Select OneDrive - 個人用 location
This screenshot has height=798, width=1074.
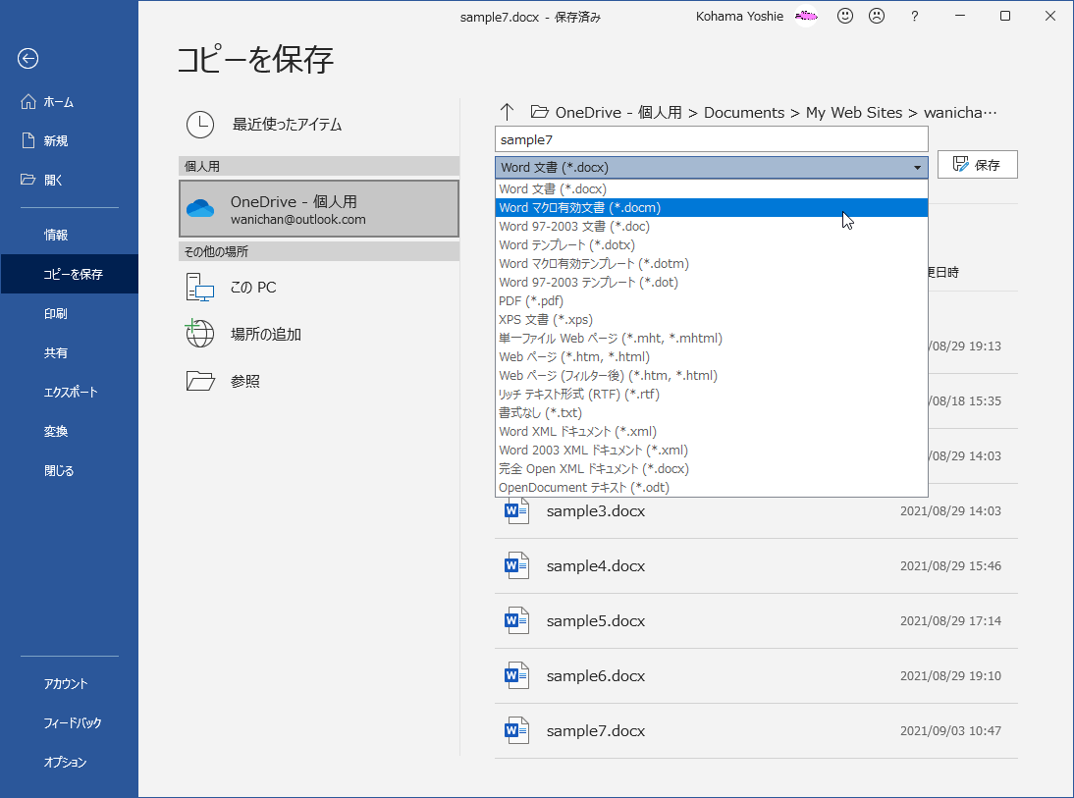[318, 209]
